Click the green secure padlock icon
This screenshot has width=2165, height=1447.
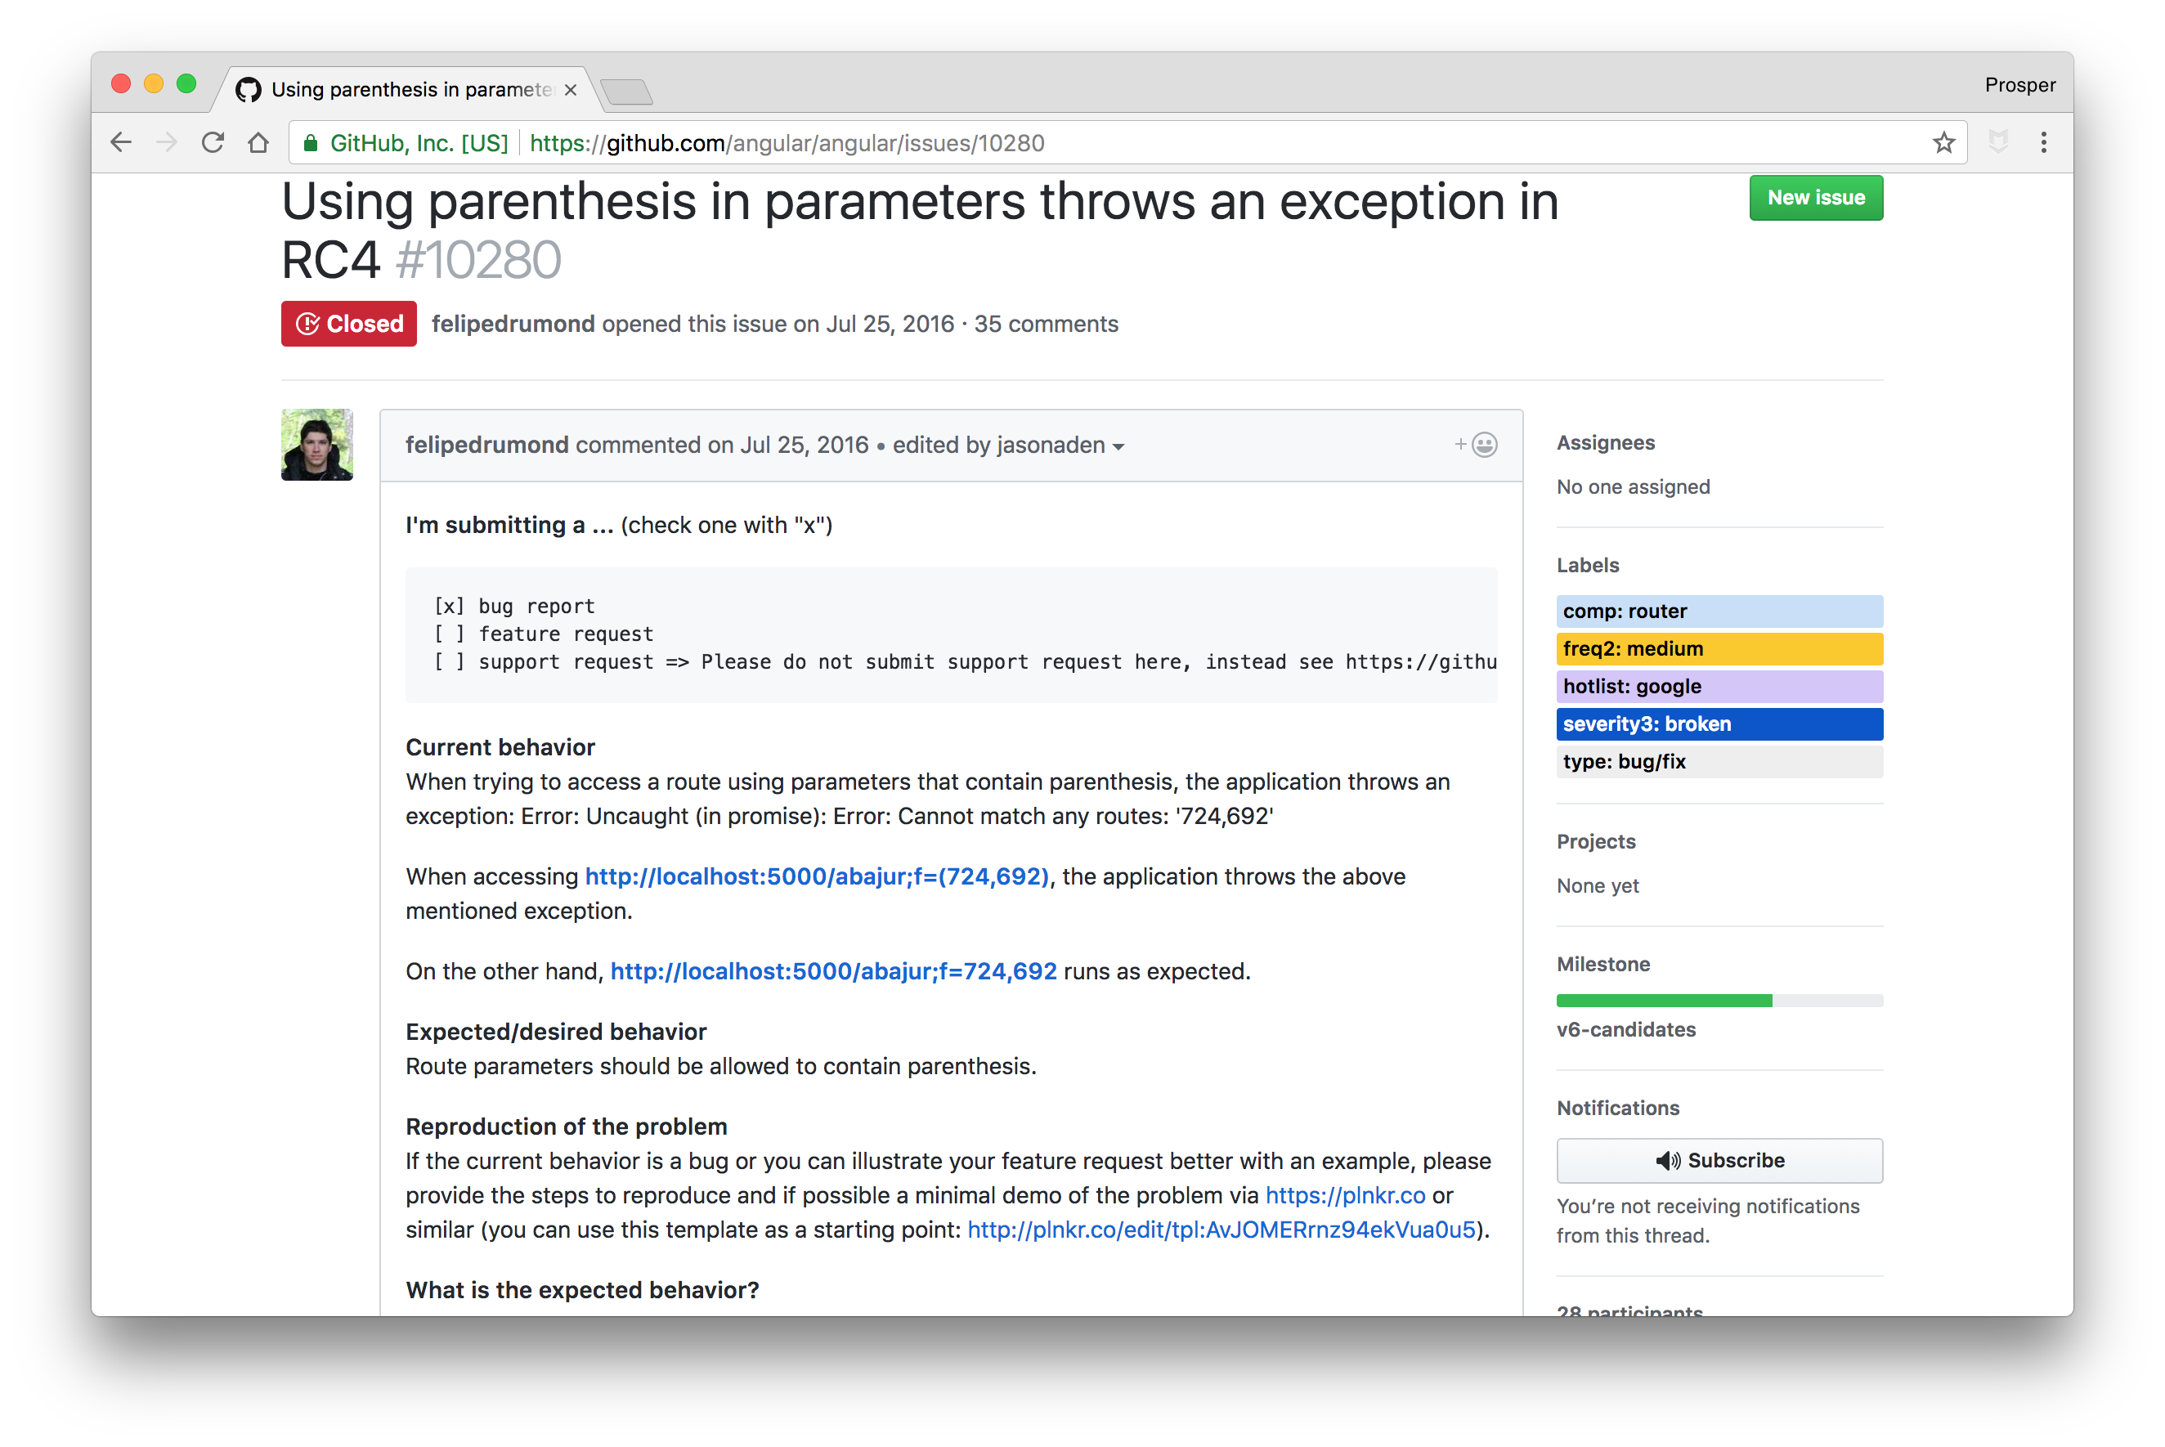[311, 143]
